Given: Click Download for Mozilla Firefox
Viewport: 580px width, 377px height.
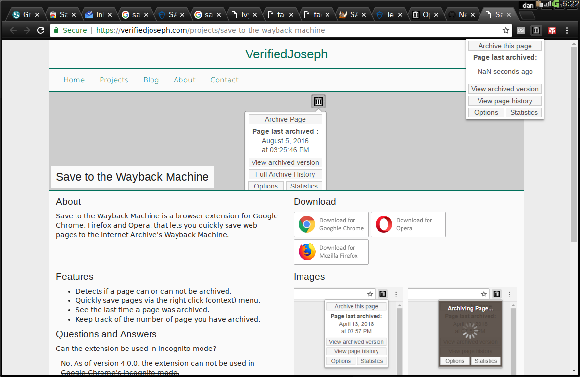Looking at the screenshot, I should [x=331, y=252].
